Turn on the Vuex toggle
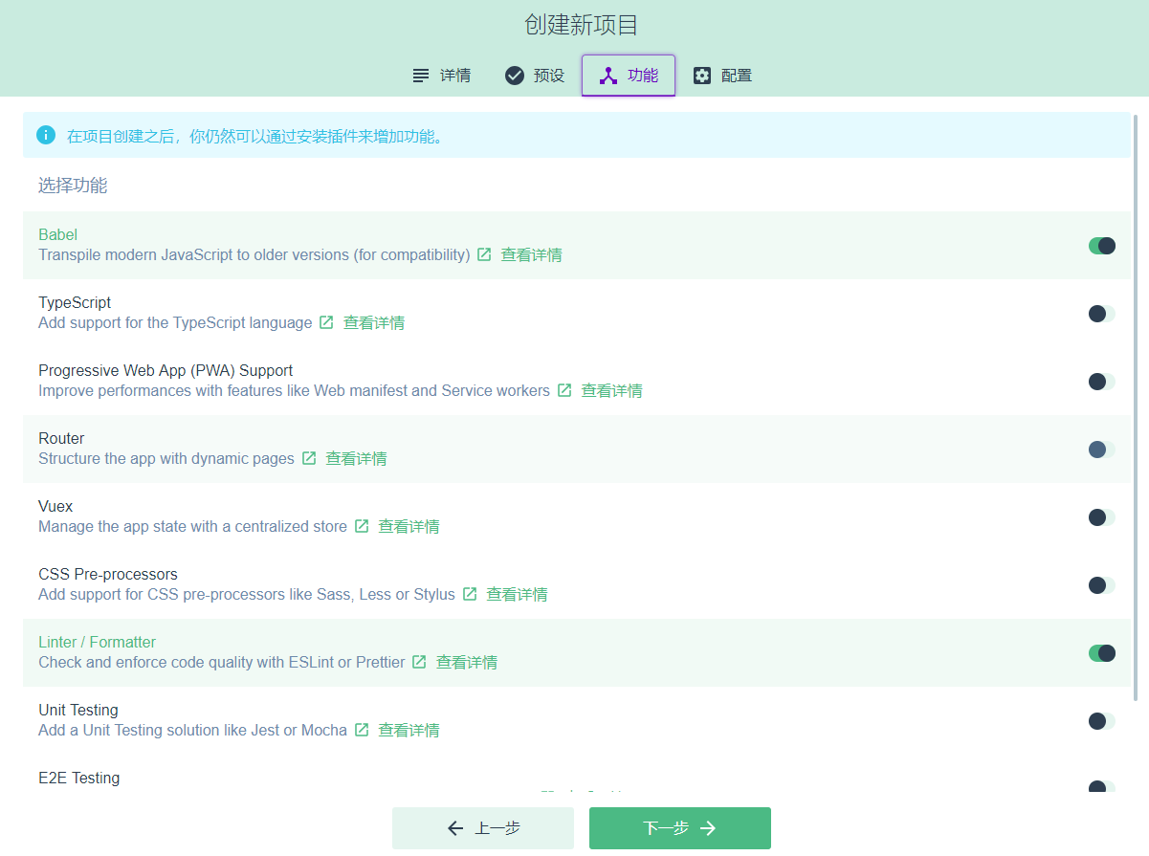Image resolution: width=1149 pixels, height=856 pixels. pos(1102,517)
